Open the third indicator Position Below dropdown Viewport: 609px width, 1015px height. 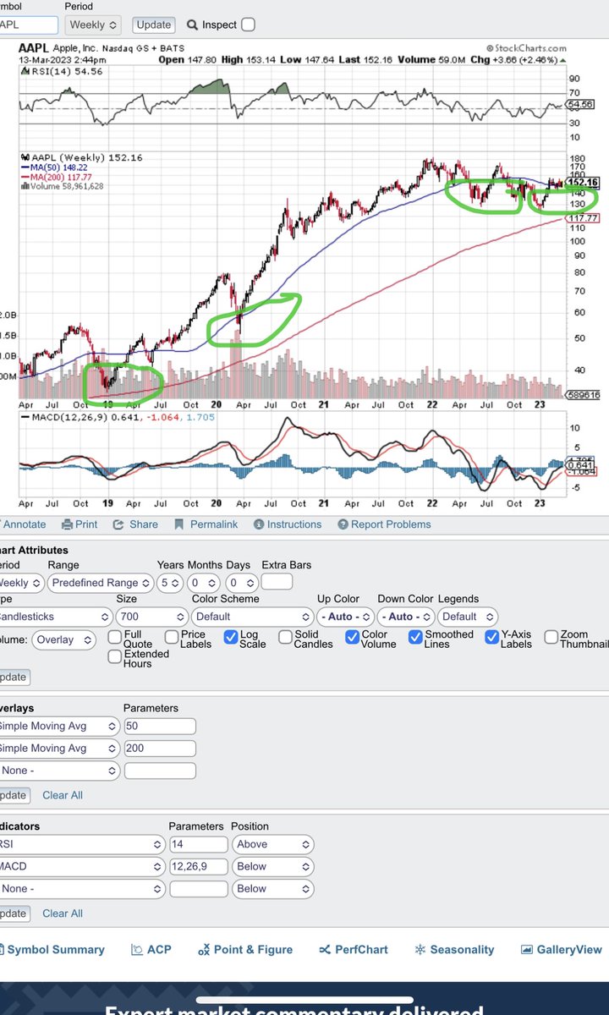click(273, 889)
